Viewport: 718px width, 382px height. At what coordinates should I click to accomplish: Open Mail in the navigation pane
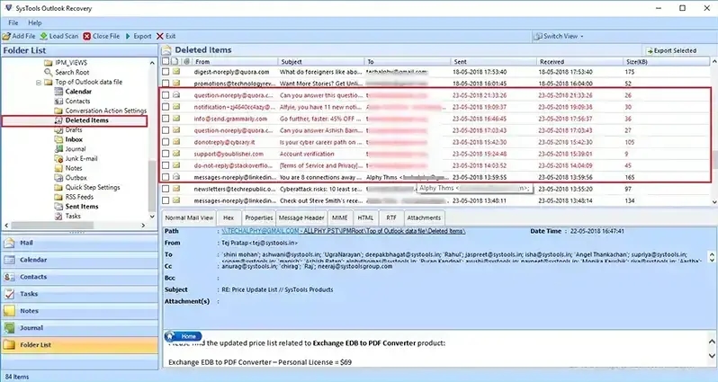[x=80, y=243]
